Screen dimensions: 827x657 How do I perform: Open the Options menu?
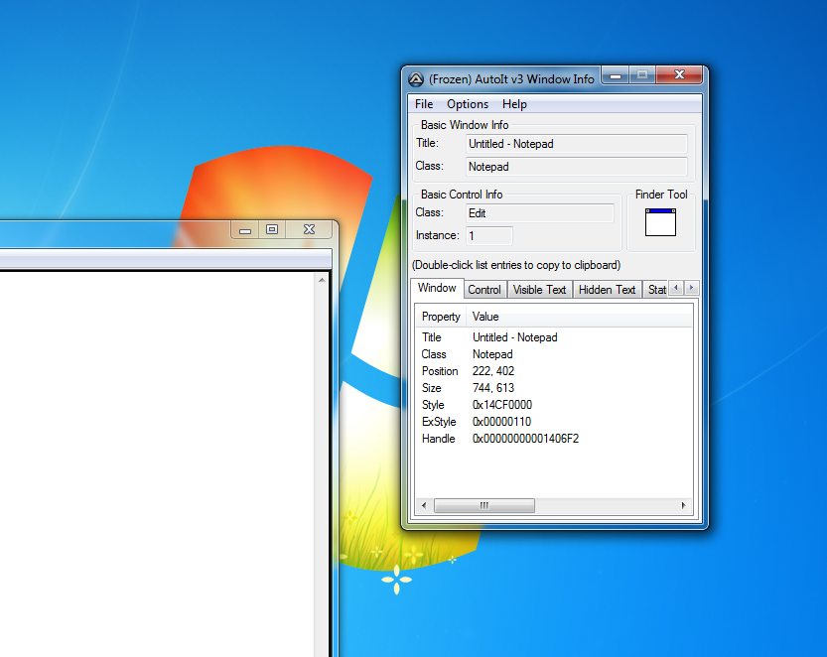pos(468,104)
